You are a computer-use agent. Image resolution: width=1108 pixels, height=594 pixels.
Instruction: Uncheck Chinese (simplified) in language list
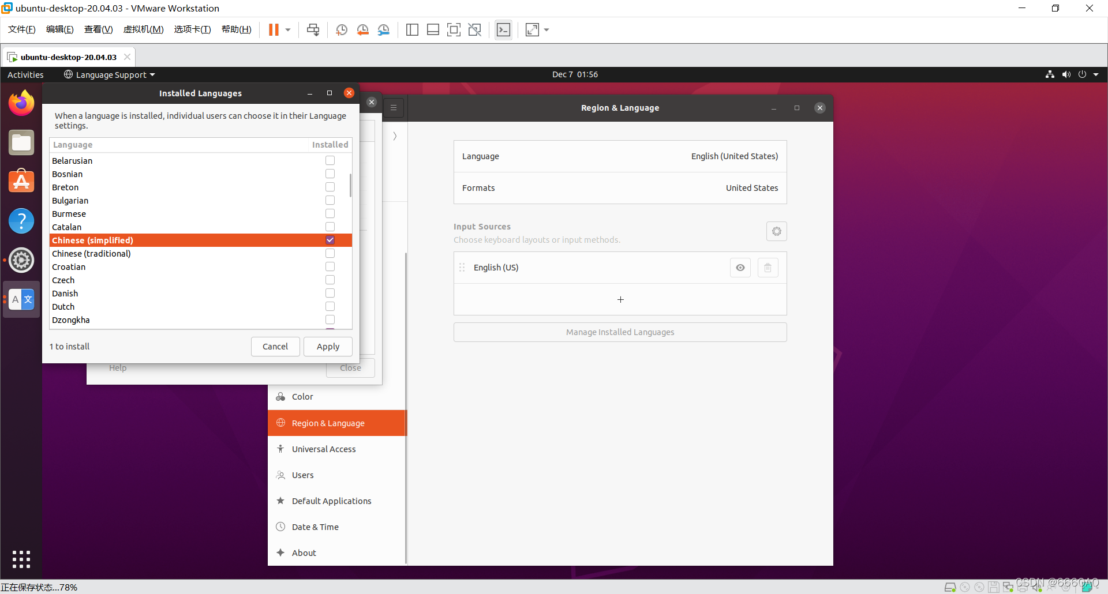330,240
